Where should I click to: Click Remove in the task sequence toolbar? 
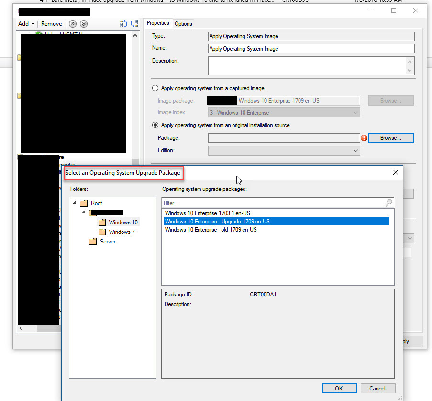[x=52, y=24]
